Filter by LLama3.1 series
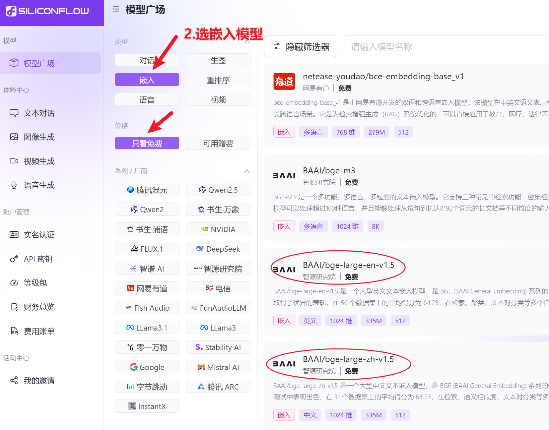 pyautogui.click(x=147, y=328)
